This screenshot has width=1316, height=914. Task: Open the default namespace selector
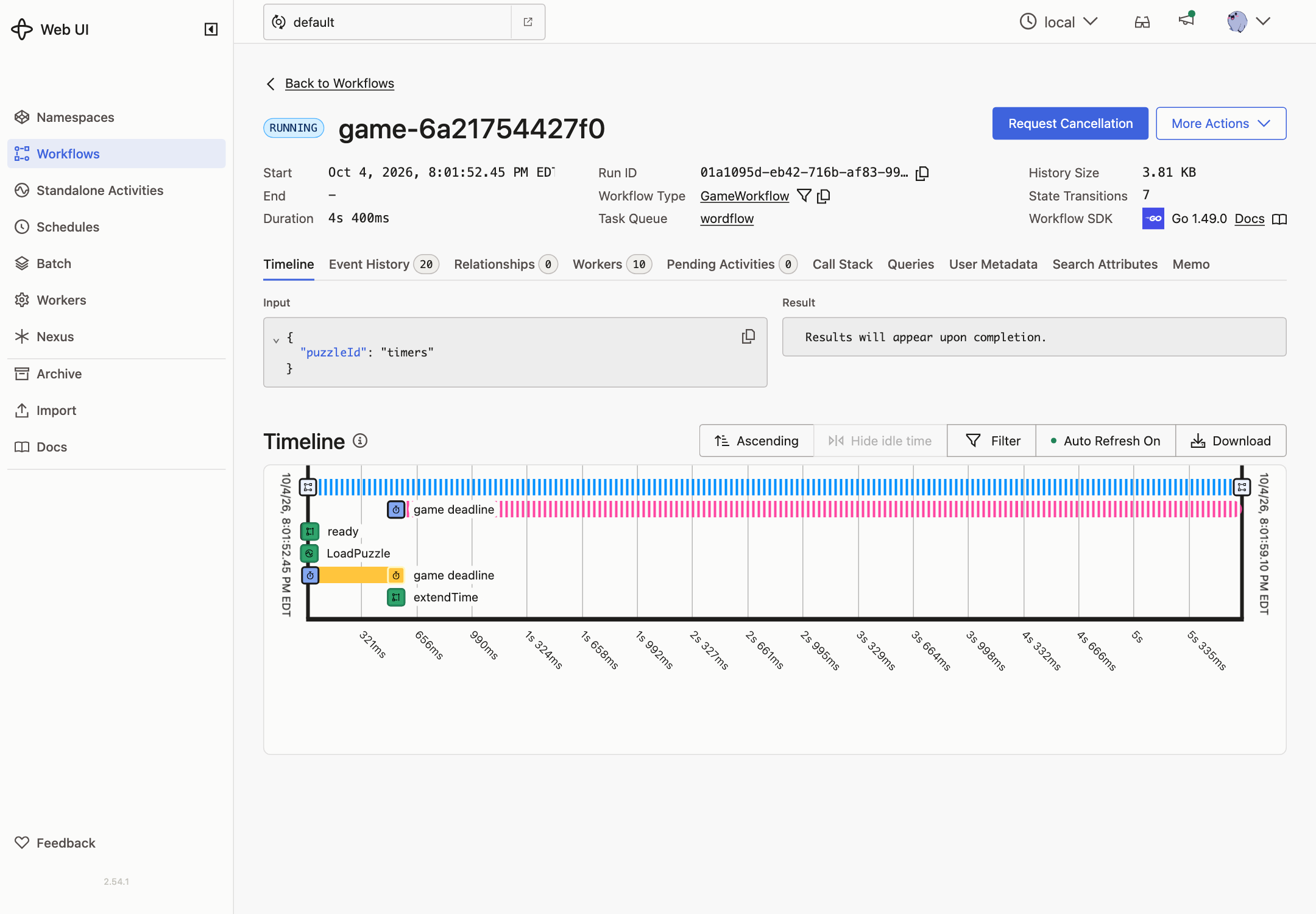pyautogui.click(x=387, y=22)
